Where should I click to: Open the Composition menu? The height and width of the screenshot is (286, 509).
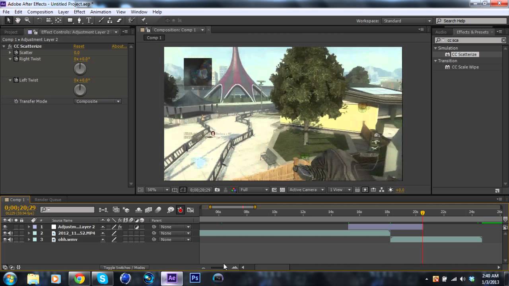click(40, 12)
